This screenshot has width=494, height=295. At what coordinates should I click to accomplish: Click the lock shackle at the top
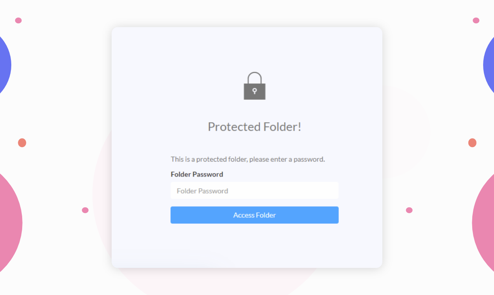[254, 76]
